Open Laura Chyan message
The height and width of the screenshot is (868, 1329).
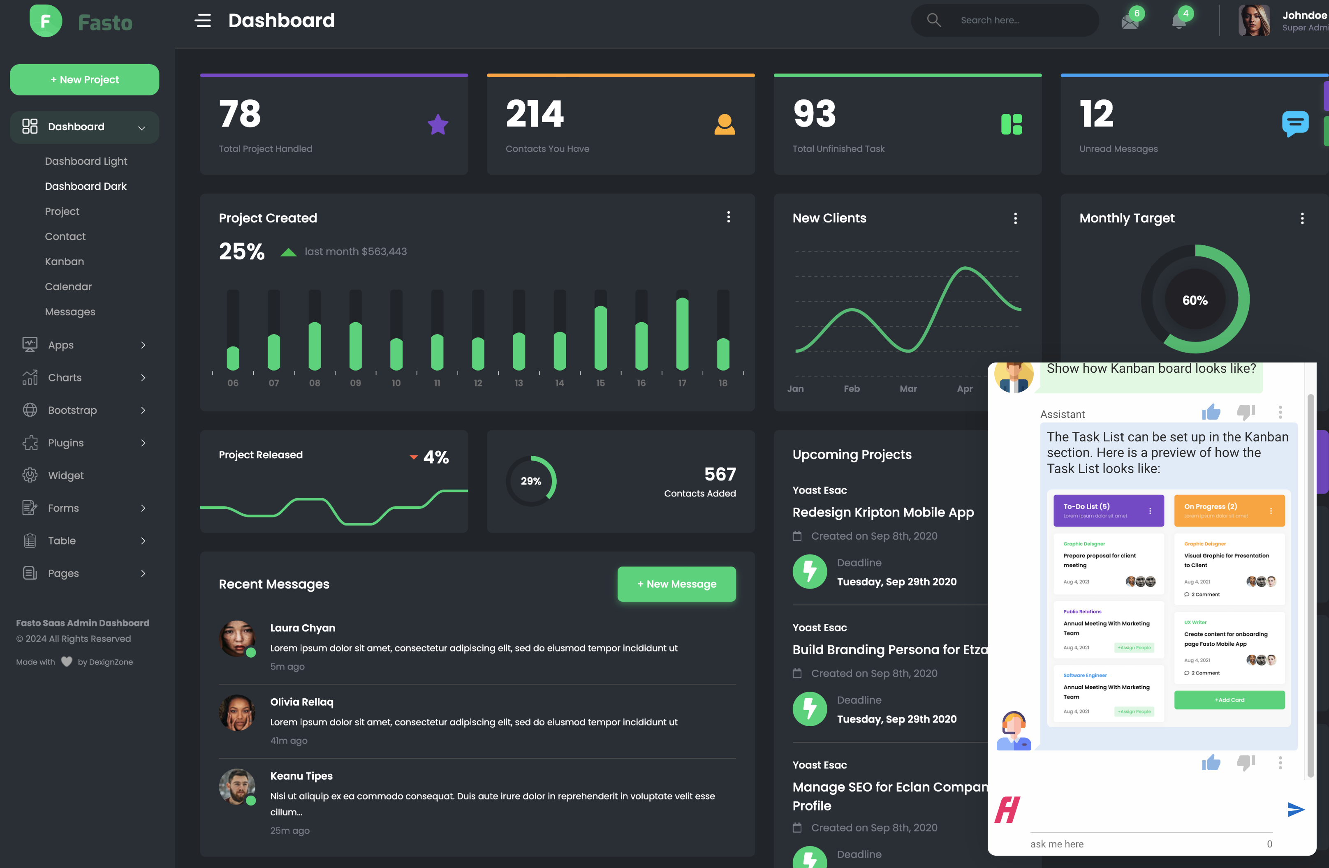click(x=477, y=646)
